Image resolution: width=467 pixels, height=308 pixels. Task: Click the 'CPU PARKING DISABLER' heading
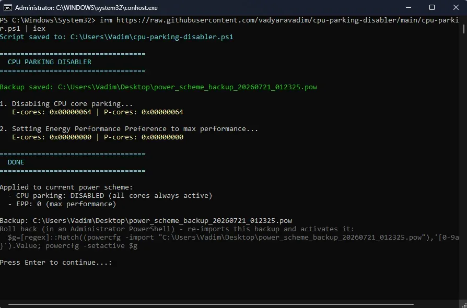(x=50, y=62)
